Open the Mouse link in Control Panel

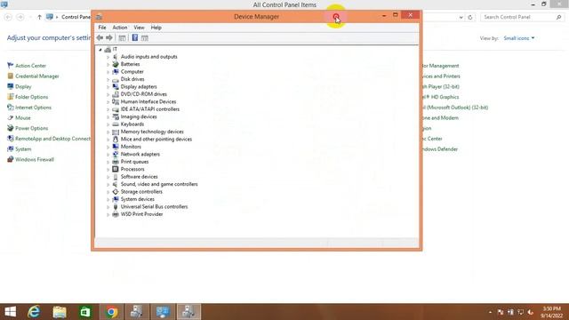tap(23, 118)
